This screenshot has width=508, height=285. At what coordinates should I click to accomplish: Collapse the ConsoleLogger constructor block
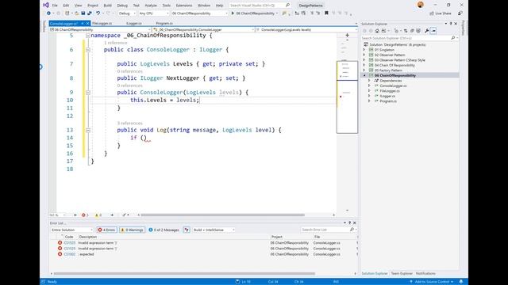(x=88, y=93)
